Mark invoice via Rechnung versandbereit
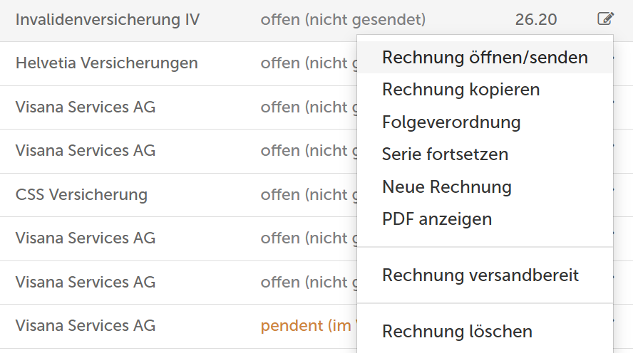The width and height of the screenshot is (633, 353). (x=485, y=275)
